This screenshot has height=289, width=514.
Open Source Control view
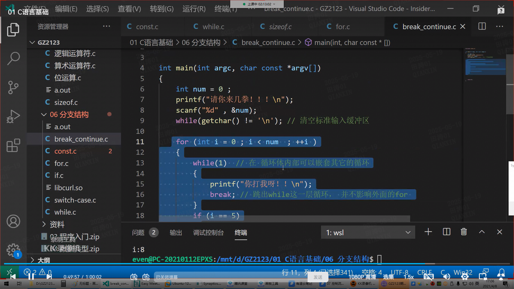[13, 87]
